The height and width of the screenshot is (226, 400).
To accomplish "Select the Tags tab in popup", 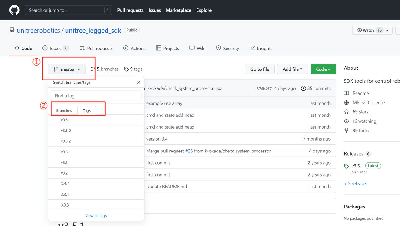I will click(x=87, y=111).
